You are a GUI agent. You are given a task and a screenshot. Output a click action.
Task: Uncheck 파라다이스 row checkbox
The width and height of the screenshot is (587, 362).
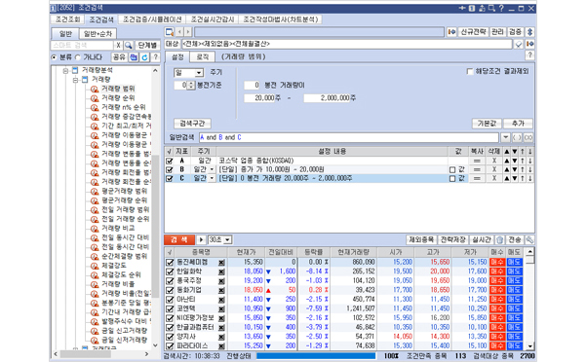pyautogui.click(x=170, y=345)
